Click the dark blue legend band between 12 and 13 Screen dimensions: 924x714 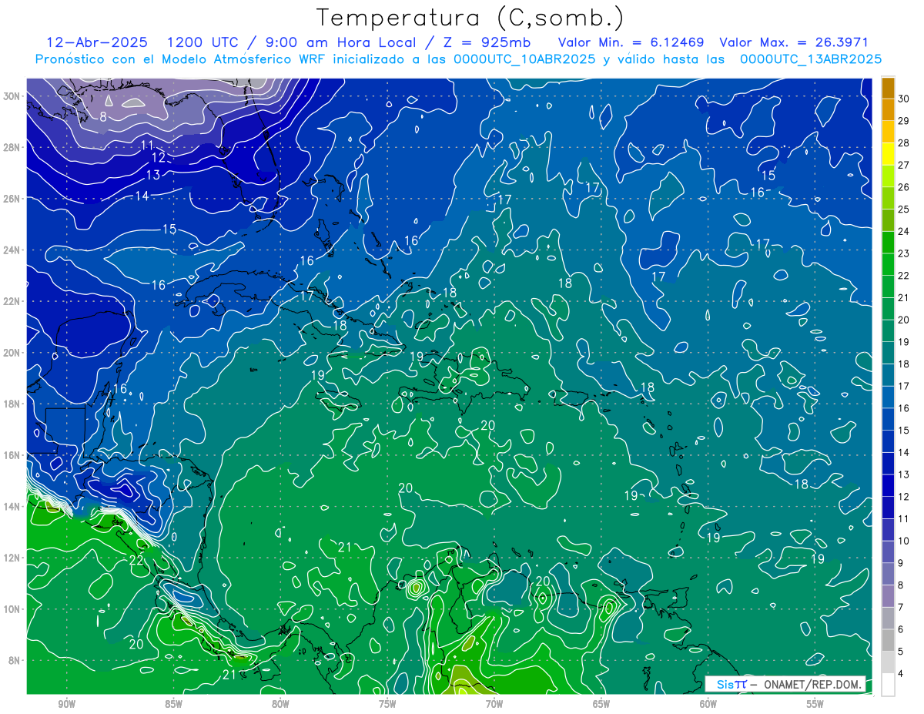[x=888, y=485]
